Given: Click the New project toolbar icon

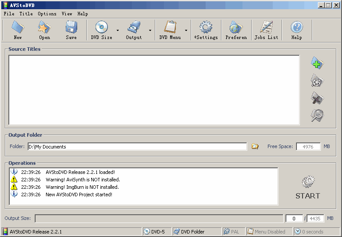Looking at the screenshot, I should click(18, 27).
